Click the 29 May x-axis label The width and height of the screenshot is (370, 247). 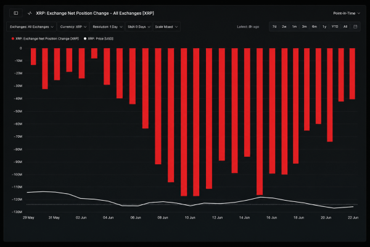tap(28, 217)
